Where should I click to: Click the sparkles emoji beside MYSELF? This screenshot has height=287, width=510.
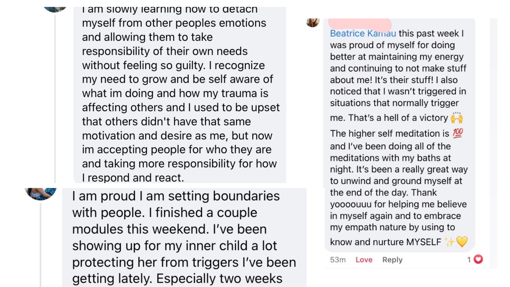(x=449, y=242)
